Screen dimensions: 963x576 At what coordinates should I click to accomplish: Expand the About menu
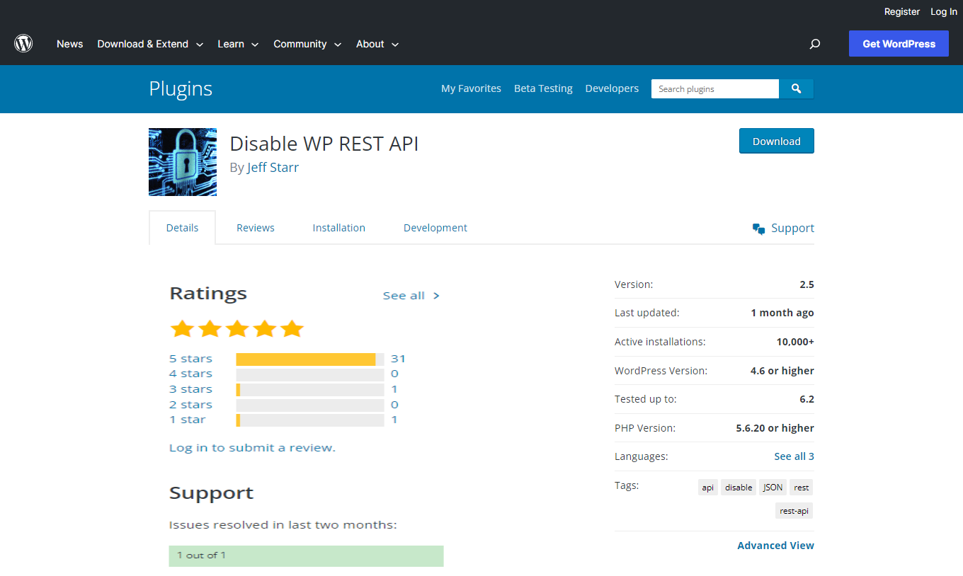coord(377,44)
